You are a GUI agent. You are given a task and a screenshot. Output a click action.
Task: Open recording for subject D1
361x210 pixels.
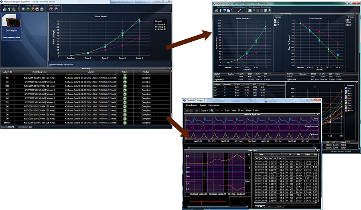point(125,82)
